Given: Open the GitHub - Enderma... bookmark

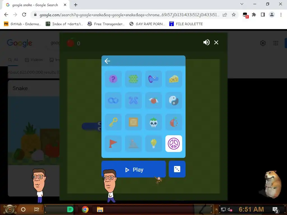Looking at the screenshot, I should click(23, 24).
